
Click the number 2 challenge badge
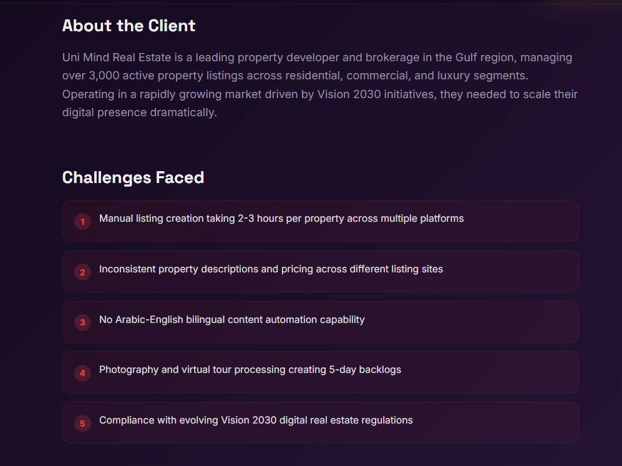[x=82, y=272]
